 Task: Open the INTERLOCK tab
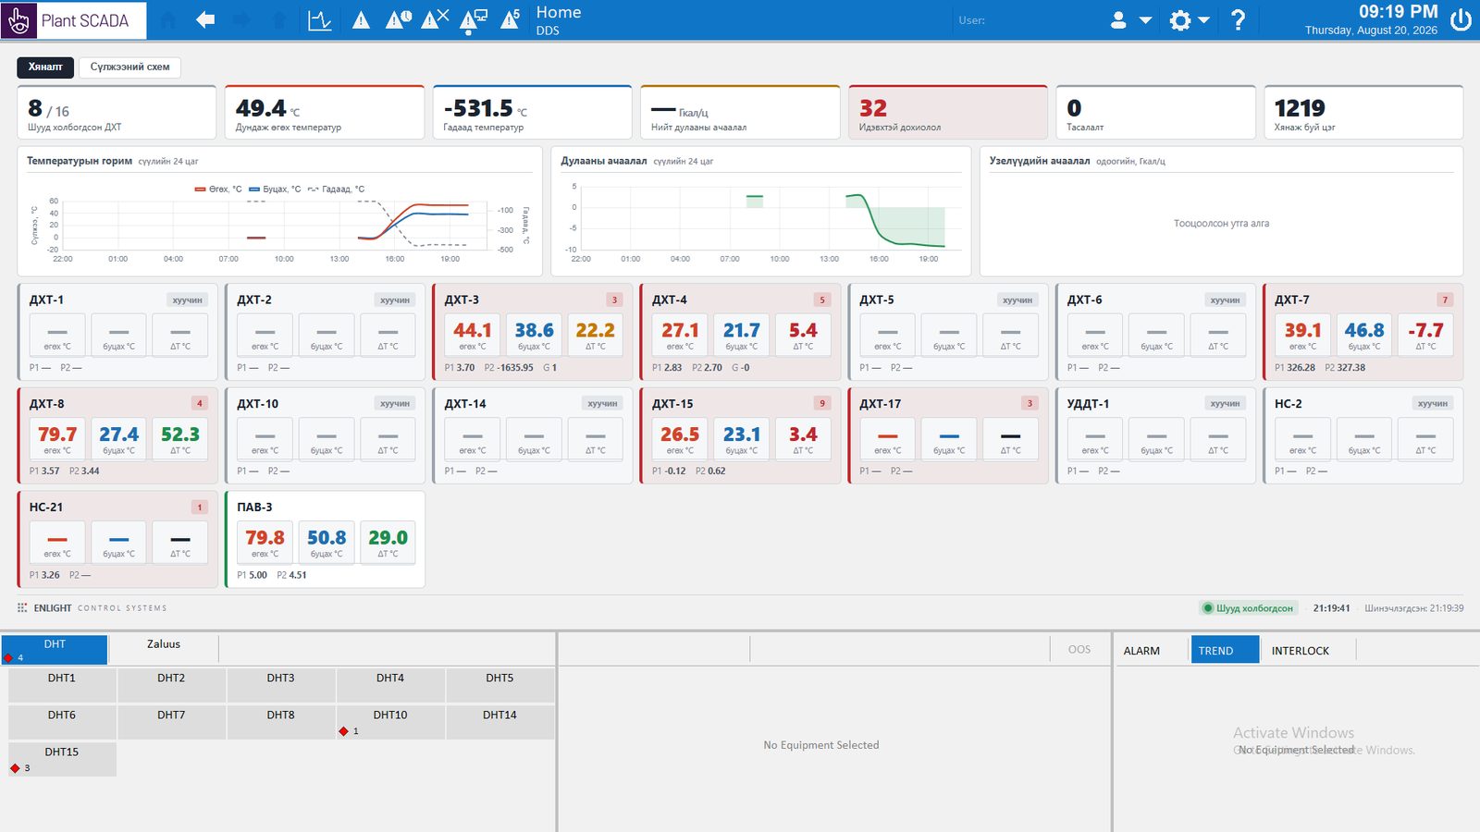pyautogui.click(x=1300, y=650)
